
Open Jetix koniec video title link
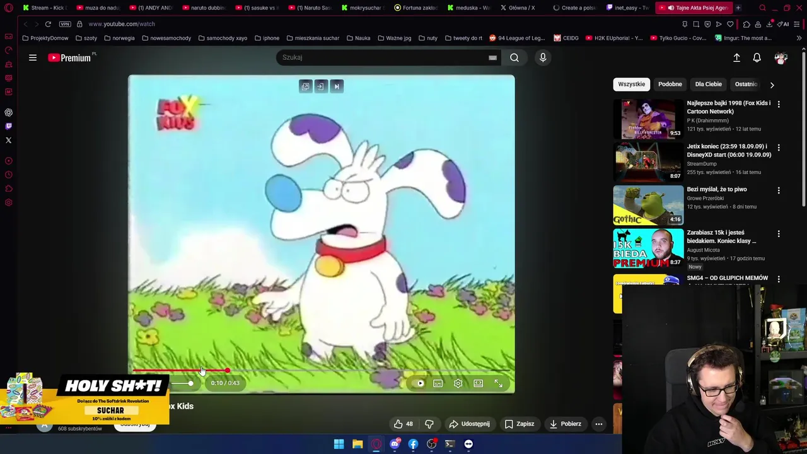[729, 150]
